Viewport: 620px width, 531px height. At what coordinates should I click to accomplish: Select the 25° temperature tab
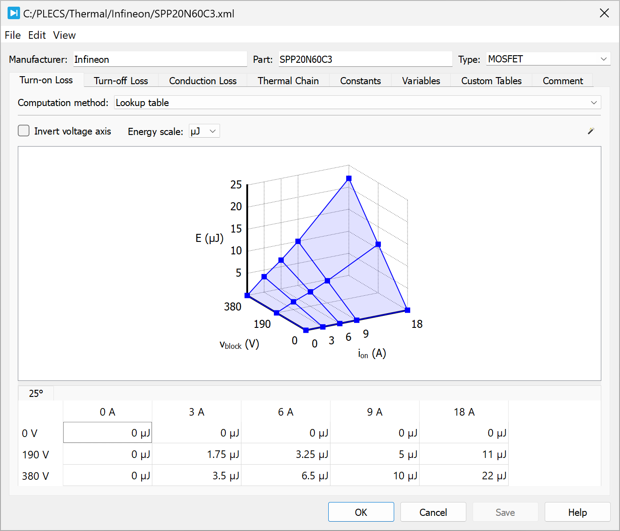click(x=36, y=393)
